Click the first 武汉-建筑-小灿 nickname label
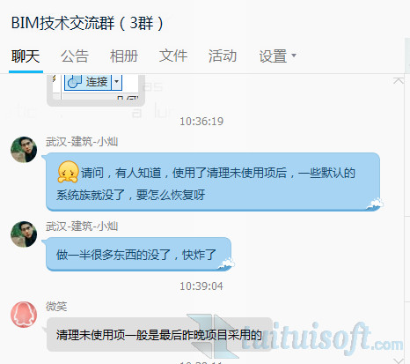The image size is (410, 364). pos(82,142)
